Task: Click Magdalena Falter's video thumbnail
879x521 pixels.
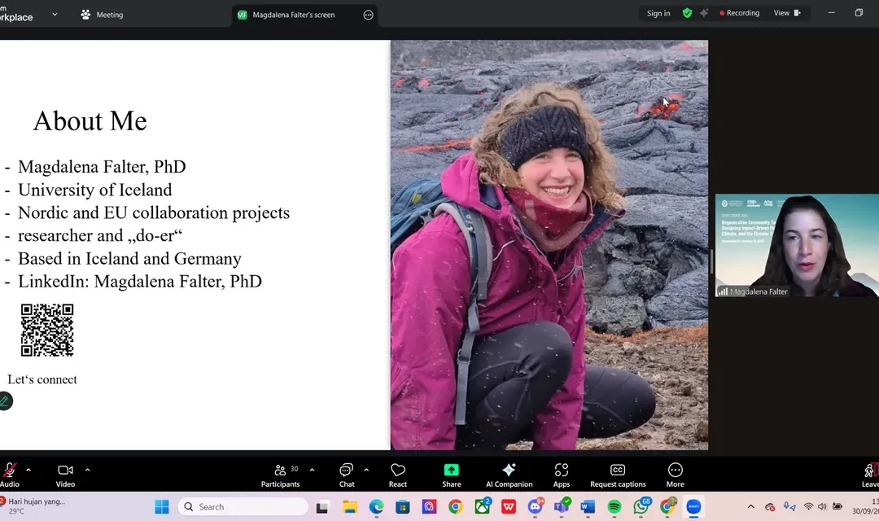Action: click(797, 245)
